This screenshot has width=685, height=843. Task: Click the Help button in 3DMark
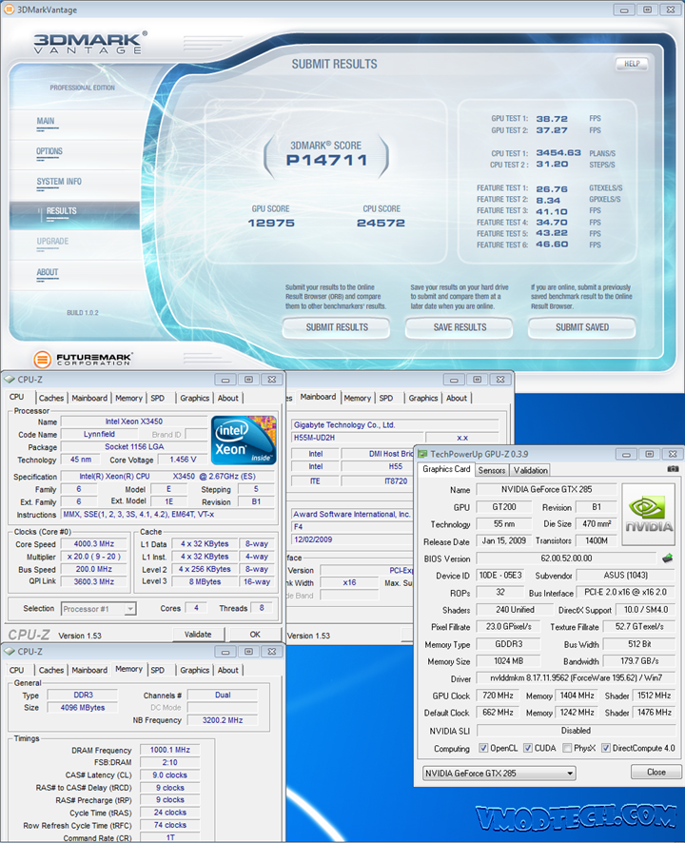pyautogui.click(x=632, y=64)
